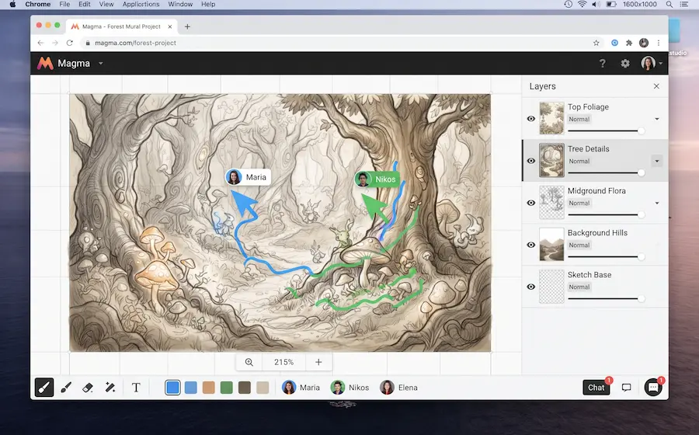
Task: Select the active brush tool in bottom toolbar
Action: (x=44, y=388)
